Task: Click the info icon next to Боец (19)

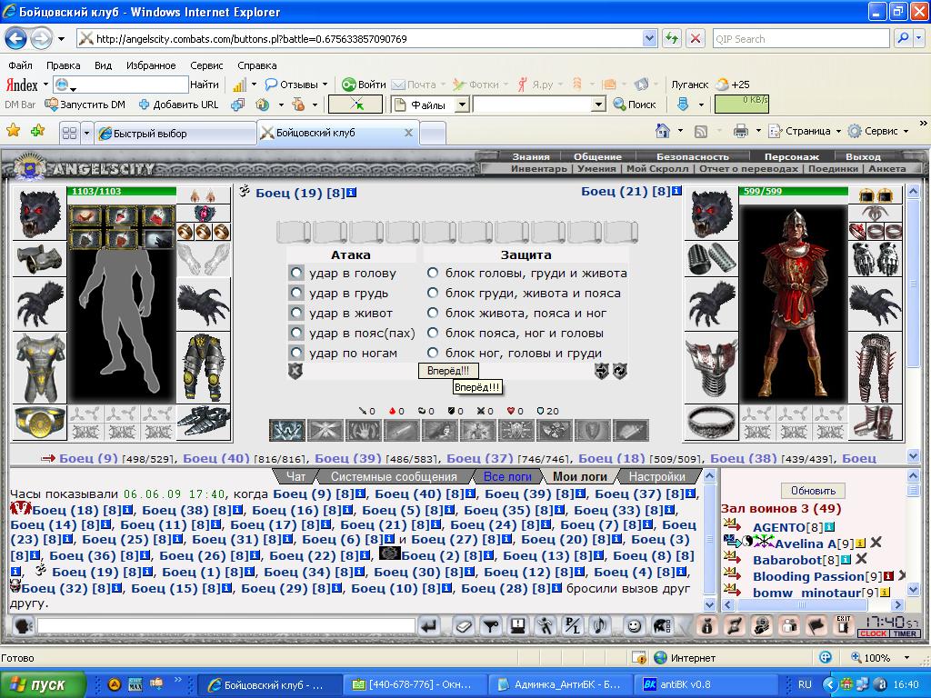Action: click(352, 193)
